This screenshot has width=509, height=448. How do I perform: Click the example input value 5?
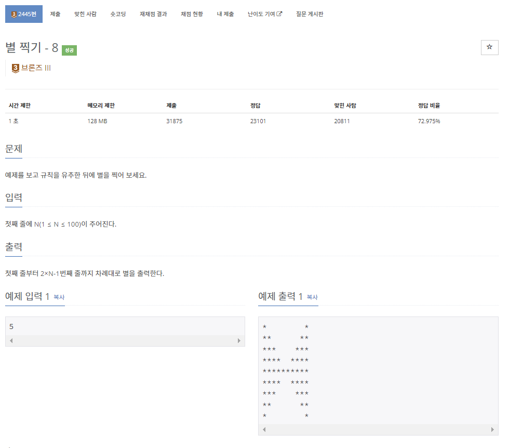(x=11, y=326)
